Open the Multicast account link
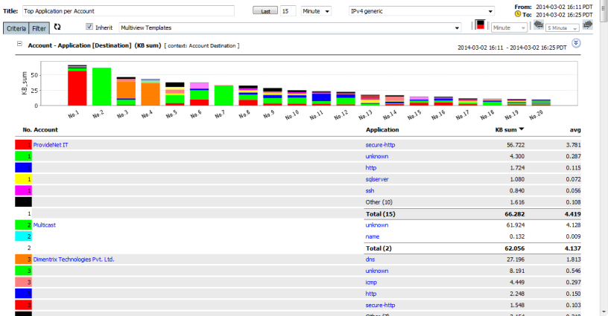The height and width of the screenshot is (316, 608). tap(45, 225)
